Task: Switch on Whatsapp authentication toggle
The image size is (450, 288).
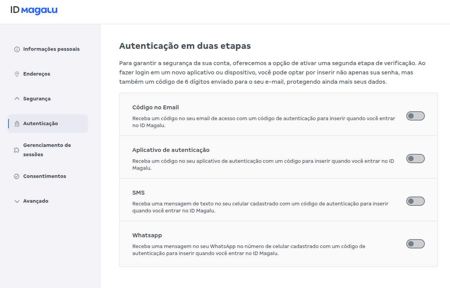Action: point(415,244)
